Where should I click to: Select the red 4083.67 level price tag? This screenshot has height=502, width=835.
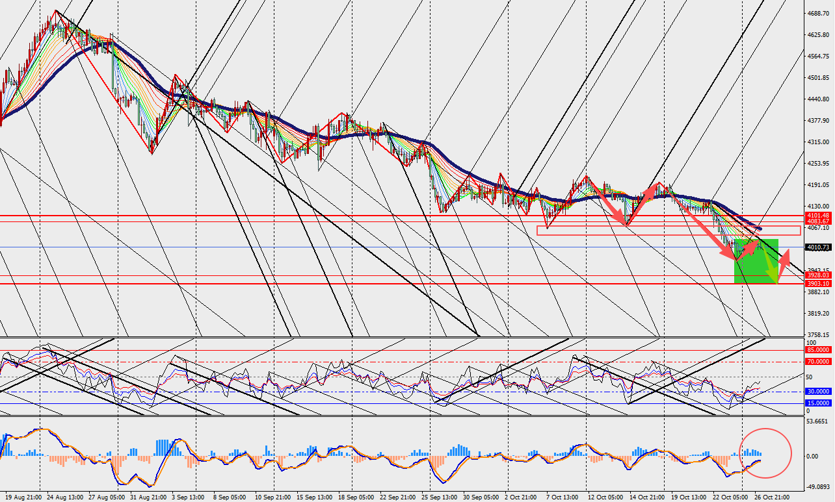(818, 221)
